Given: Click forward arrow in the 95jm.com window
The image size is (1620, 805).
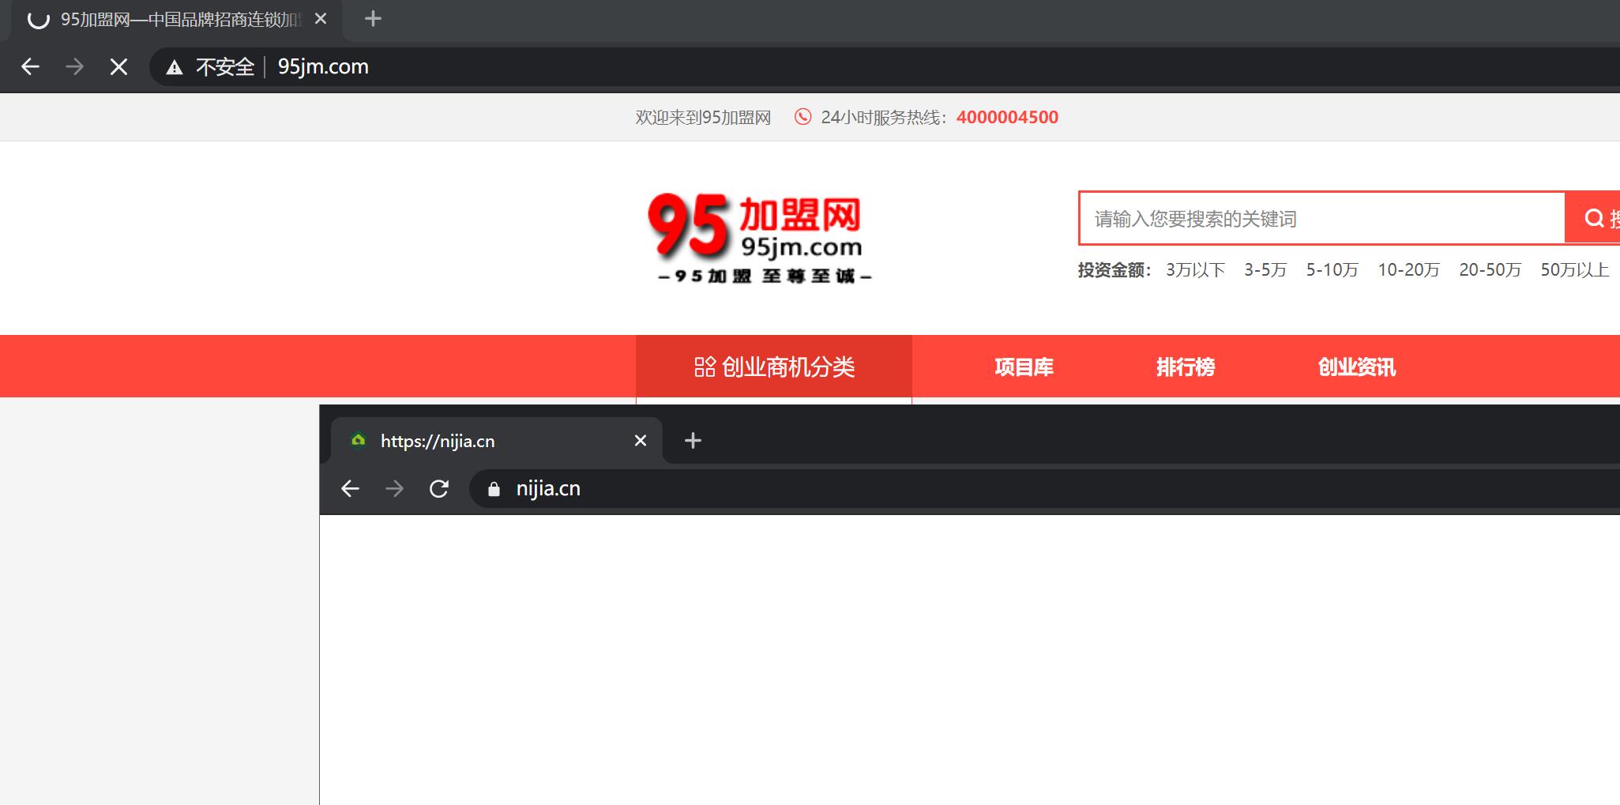Looking at the screenshot, I should 74,67.
